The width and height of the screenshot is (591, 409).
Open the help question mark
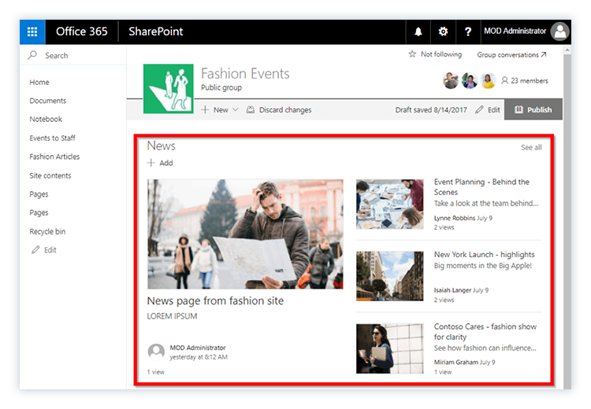click(x=468, y=31)
